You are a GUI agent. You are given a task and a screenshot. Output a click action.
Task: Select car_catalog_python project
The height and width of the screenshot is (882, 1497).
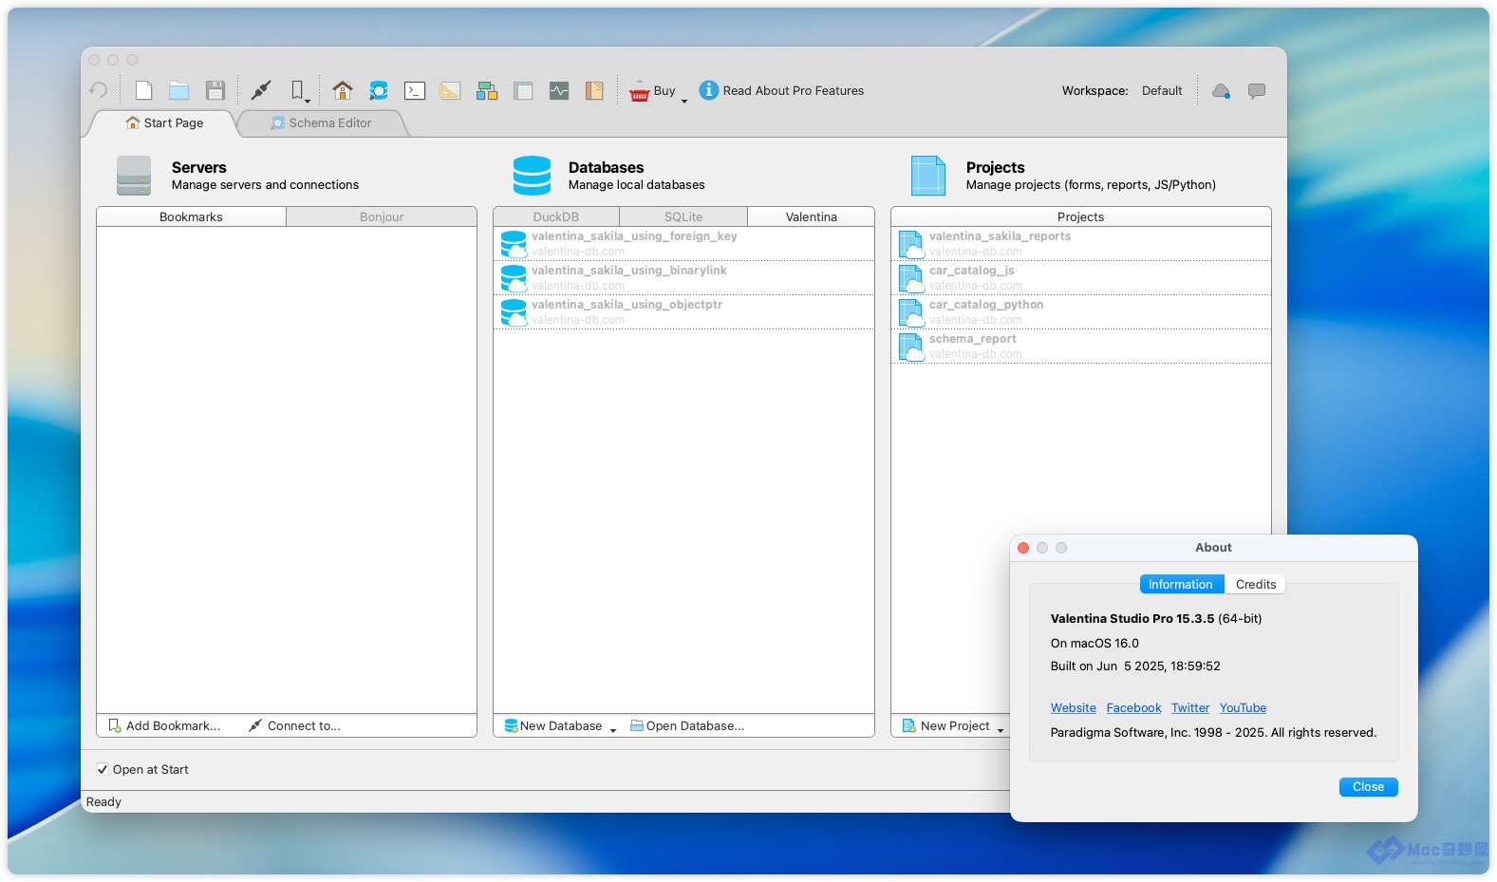1081,312
